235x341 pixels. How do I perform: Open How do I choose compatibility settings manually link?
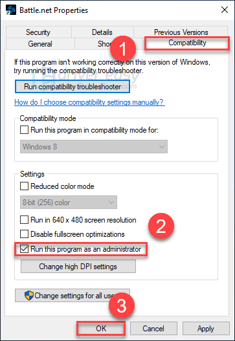point(89,102)
